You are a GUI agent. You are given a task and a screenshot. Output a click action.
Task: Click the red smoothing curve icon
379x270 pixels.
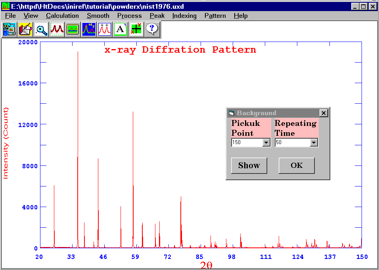coord(57,29)
